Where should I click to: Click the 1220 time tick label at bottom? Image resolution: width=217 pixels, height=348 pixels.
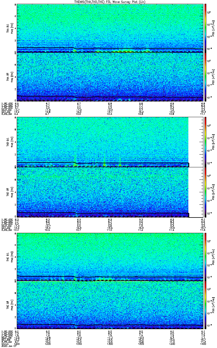[x=47, y=345]
